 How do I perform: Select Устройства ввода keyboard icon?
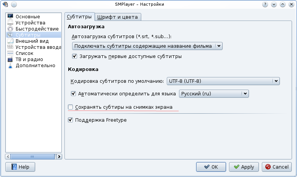point(10,47)
